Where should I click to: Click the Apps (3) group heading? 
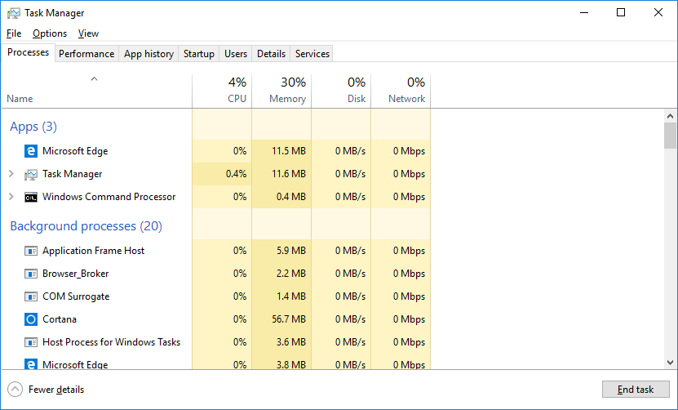[x=33, y=127]
